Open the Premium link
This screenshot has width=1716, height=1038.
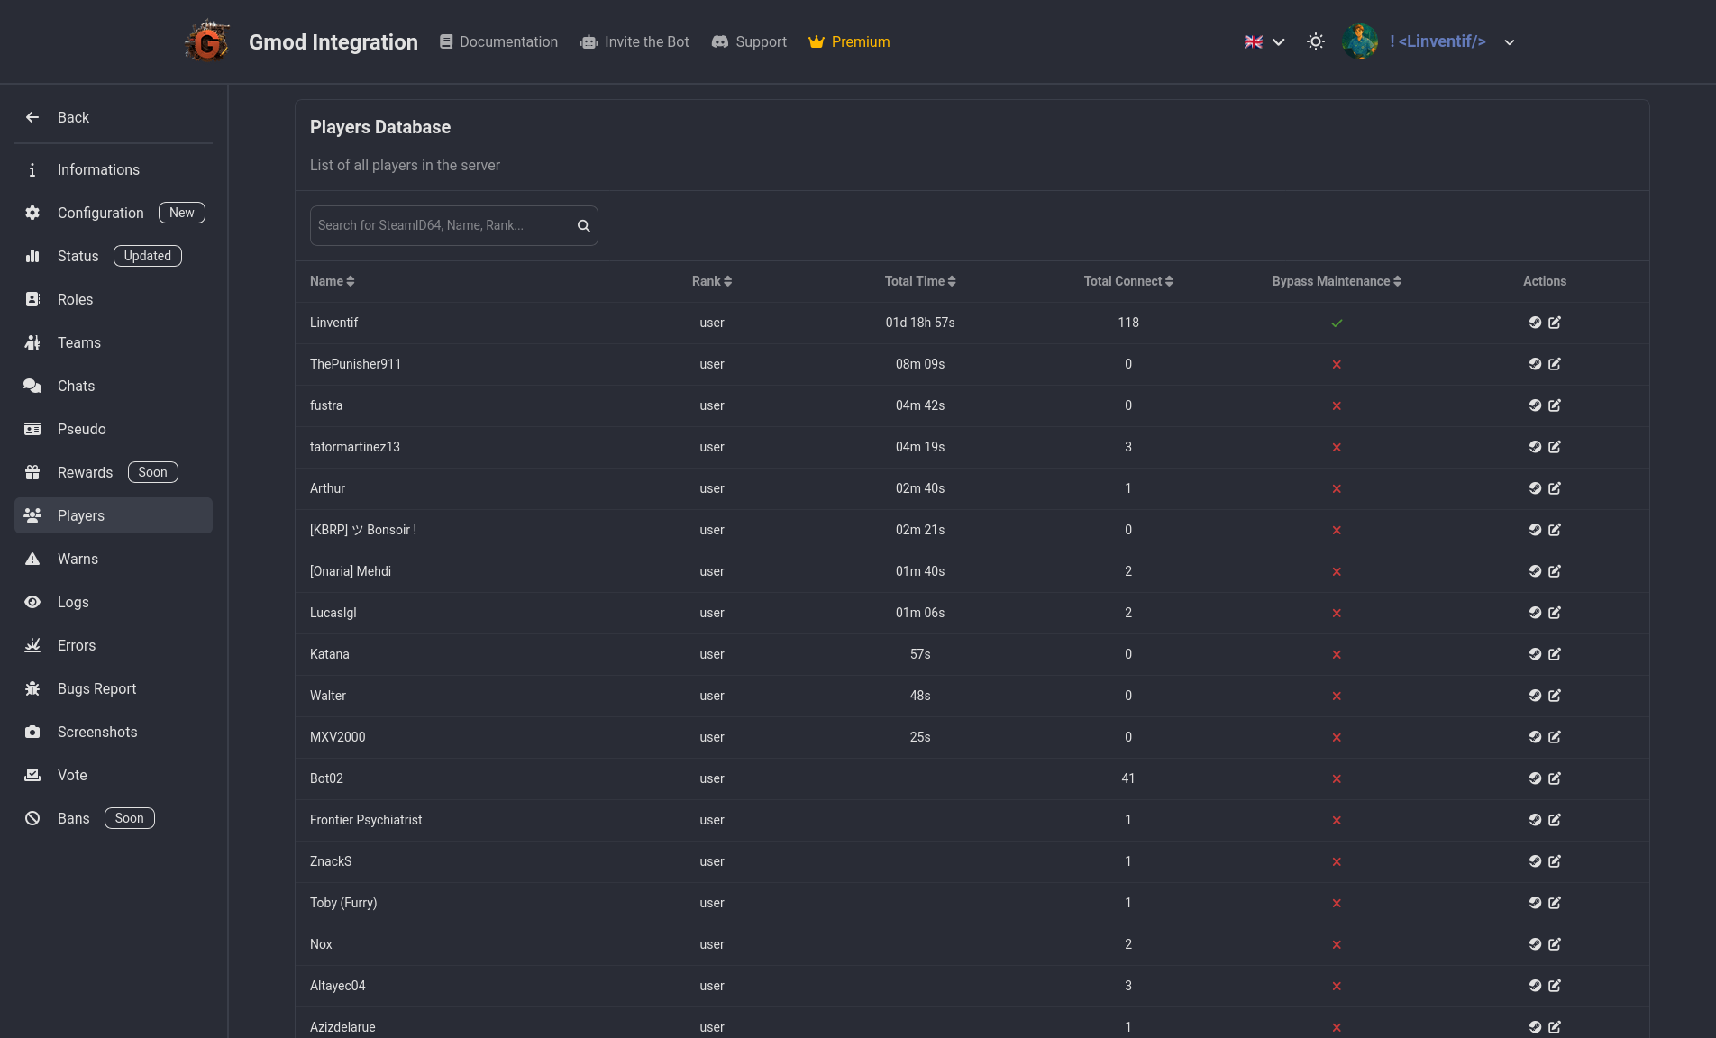pos(849,41)
